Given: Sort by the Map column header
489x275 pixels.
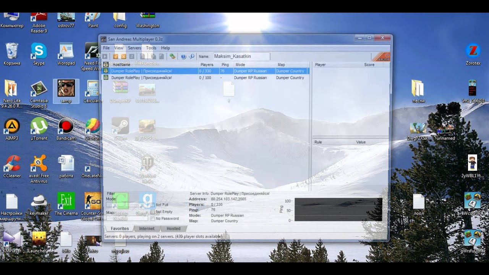Looking at the screenshot, I should coord(291,65).
